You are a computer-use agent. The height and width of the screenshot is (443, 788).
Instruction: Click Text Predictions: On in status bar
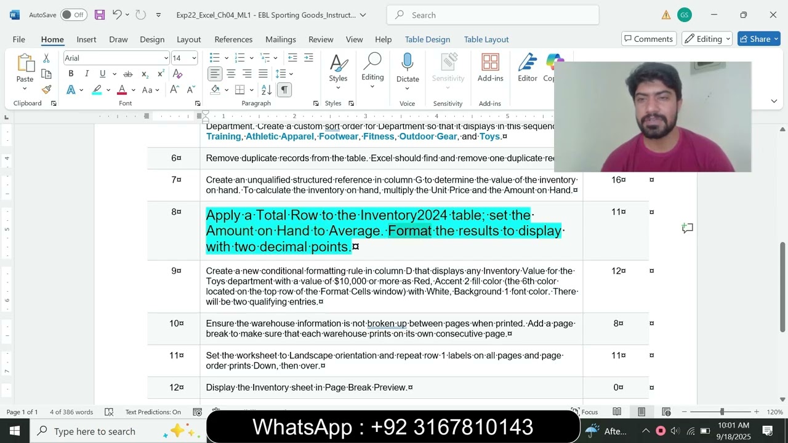click(x=153, y=412)
